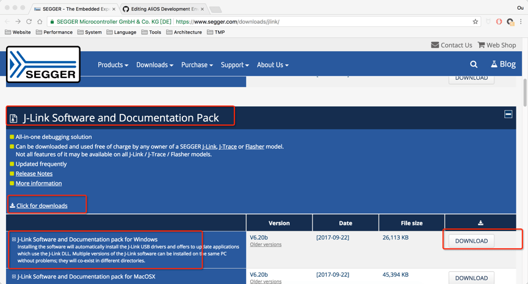Click the Release Notes link

tap(34, 174)
